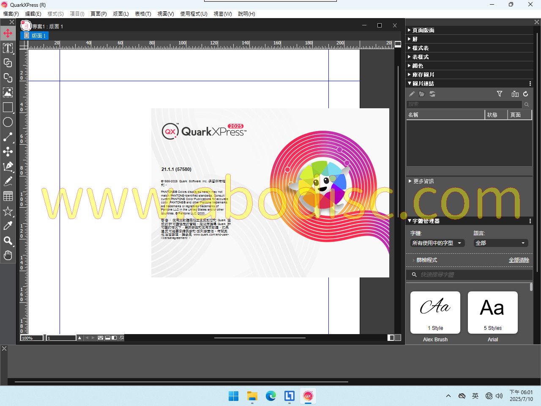
Task: Open File Explorer from the taskbar
Action: tap(252, 396)
